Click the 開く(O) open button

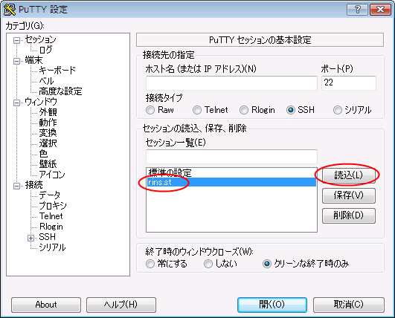272,305
